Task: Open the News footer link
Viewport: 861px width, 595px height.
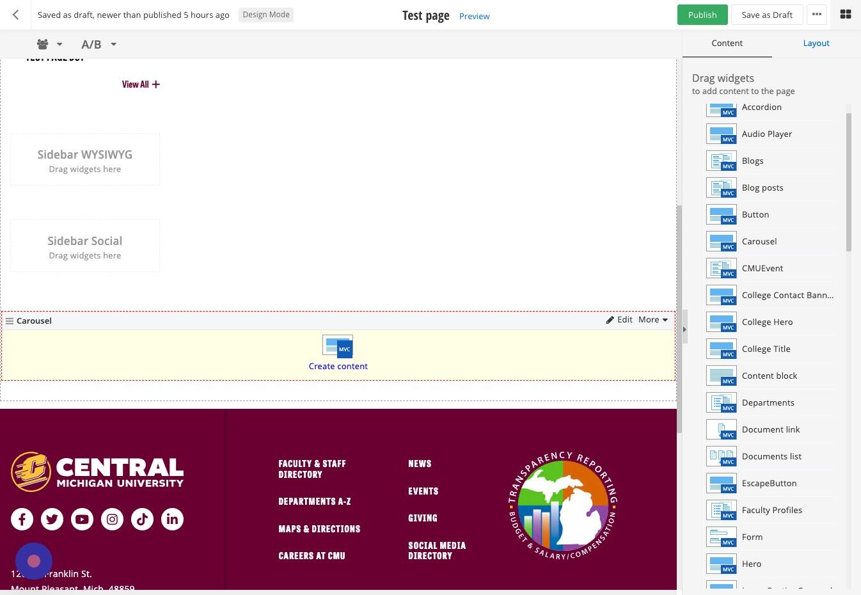Action: coord(420,464)
